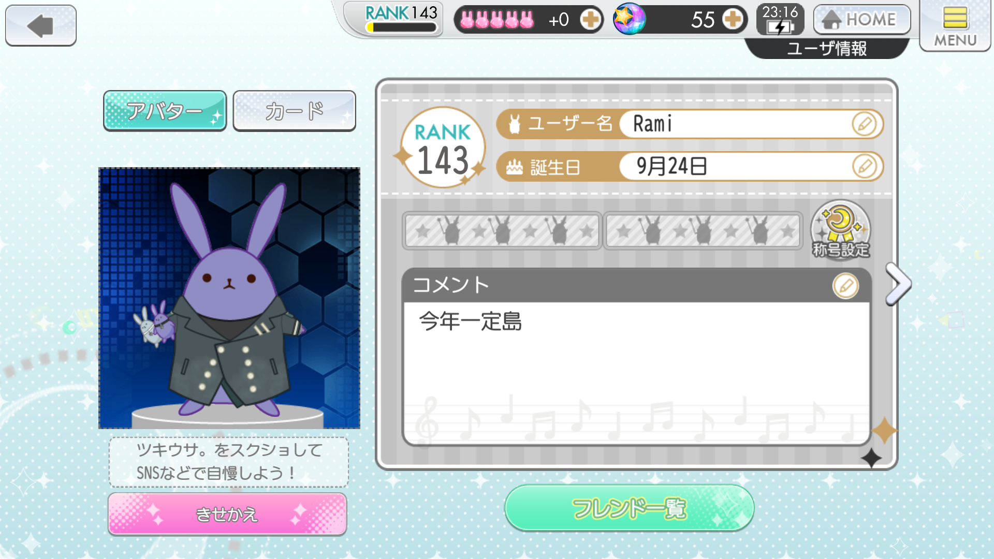Click the rainbow gem currency icon
The height and width of the screenshot is (559, 994).
[629, 19]
